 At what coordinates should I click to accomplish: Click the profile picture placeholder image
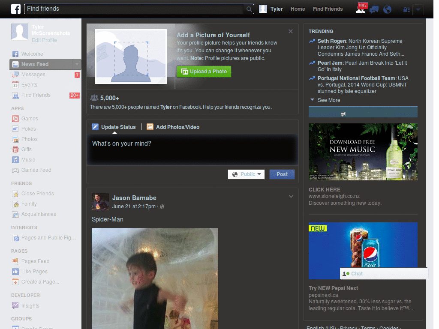tap(131, 57)
